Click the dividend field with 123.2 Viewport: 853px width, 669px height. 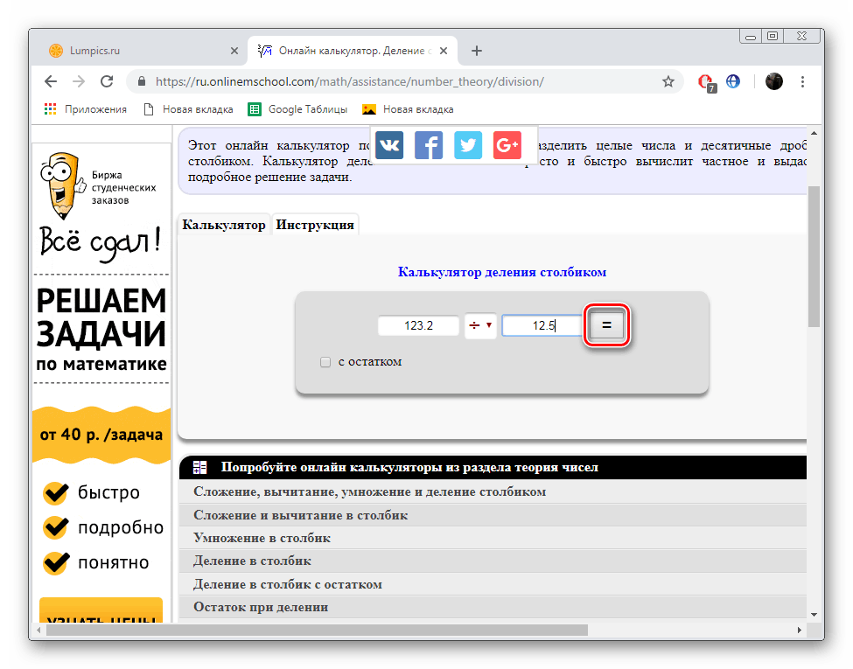[x=418, y=326]
